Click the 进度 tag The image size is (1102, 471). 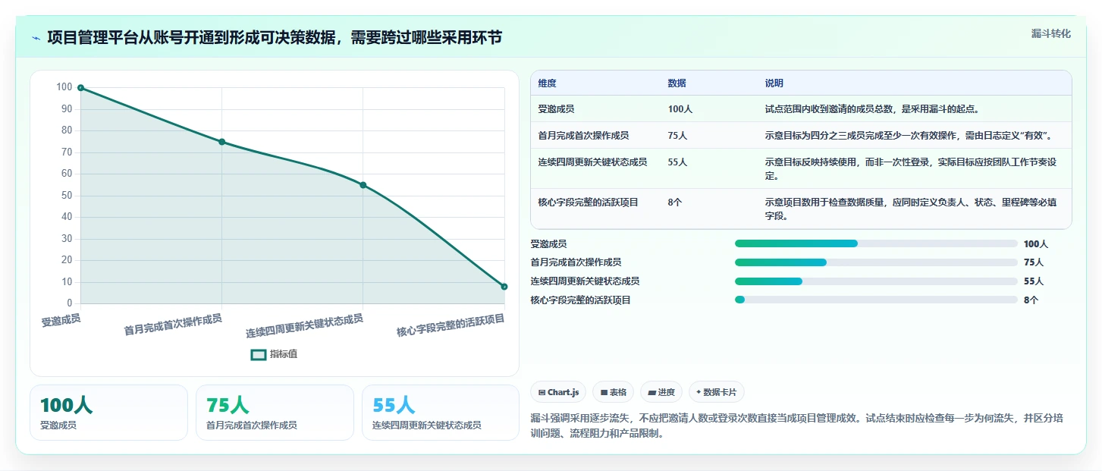(661, 392)
